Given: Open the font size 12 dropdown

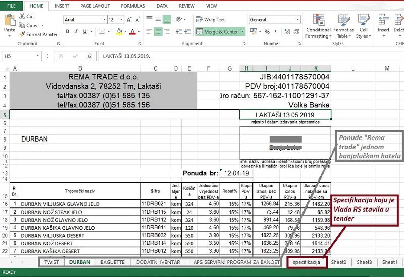Looking at the screenshot, I should [121, 20].
